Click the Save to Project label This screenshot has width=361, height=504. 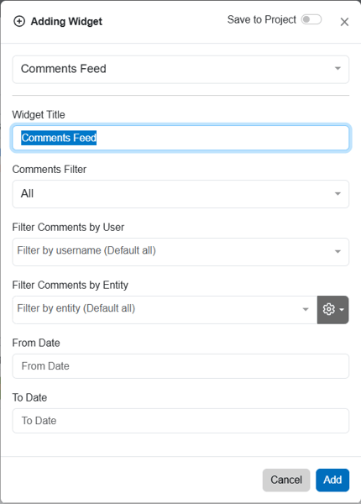click(262, 19)
